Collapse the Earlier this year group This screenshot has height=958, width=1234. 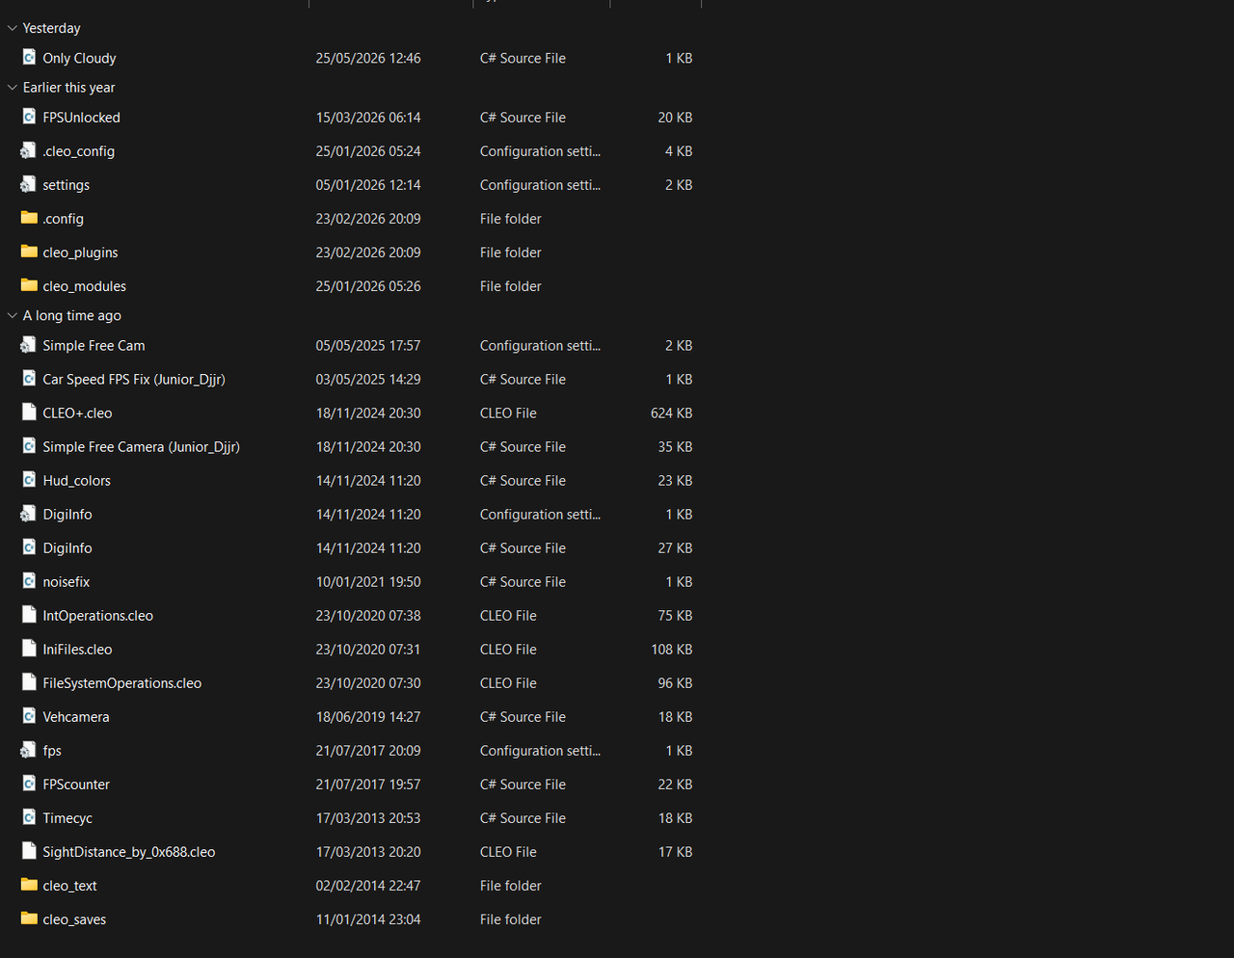pos(13,88)
